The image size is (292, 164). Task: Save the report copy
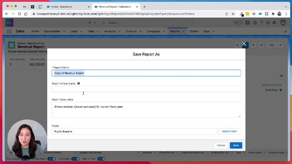tap(236, 145)
